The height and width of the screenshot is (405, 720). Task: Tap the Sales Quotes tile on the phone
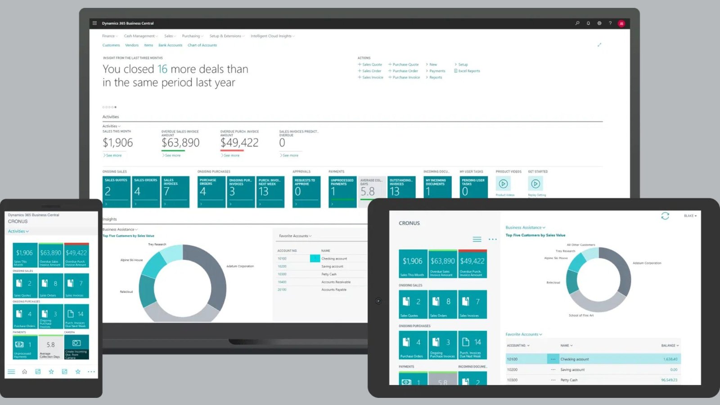[x=25, y=286]
